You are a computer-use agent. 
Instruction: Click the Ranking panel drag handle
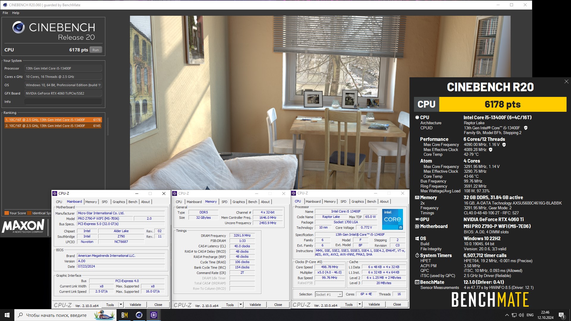(108, 127)
